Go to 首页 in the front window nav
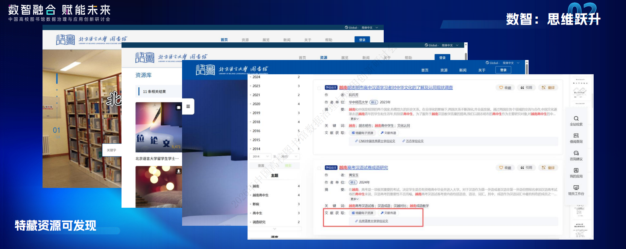626x249 pixels. click(x=425, y=70)
